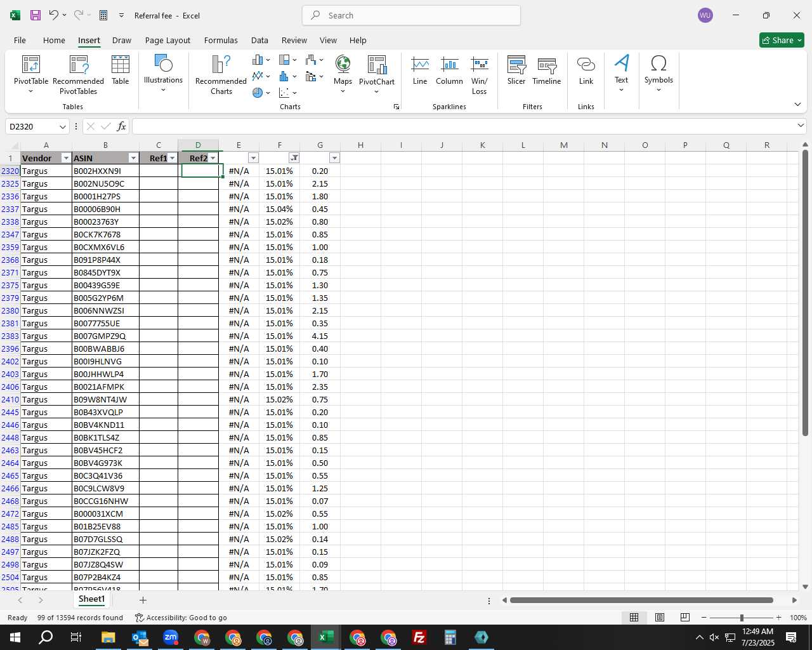
Task: Insert a Table using the Table icon
Action: point(120,70)
